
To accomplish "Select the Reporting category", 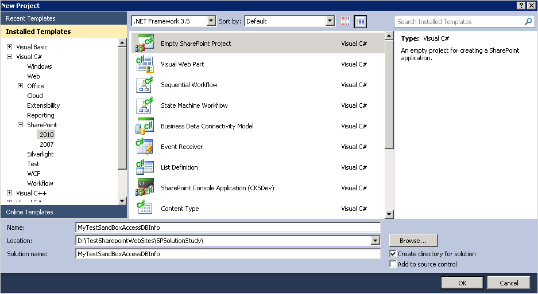I will (x=41, y=115).
